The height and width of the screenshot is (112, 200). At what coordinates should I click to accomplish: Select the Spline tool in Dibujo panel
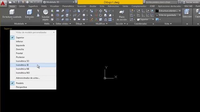(75, 15)
